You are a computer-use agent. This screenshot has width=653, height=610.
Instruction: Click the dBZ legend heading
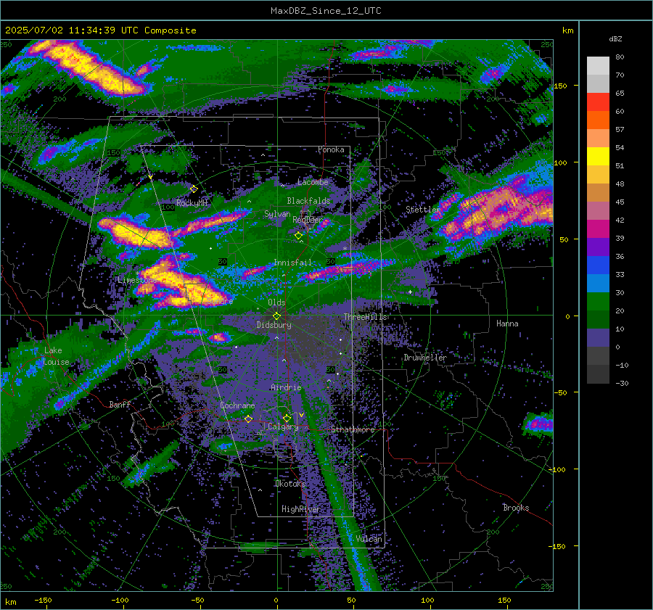click(x=615, y=39)
